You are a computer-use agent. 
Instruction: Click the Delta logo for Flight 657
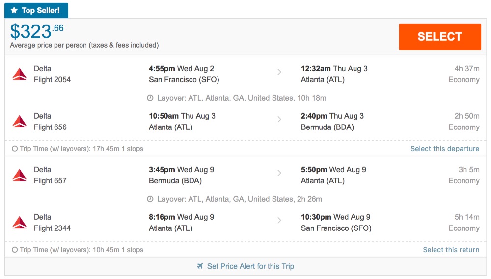[x=20, y=175]
